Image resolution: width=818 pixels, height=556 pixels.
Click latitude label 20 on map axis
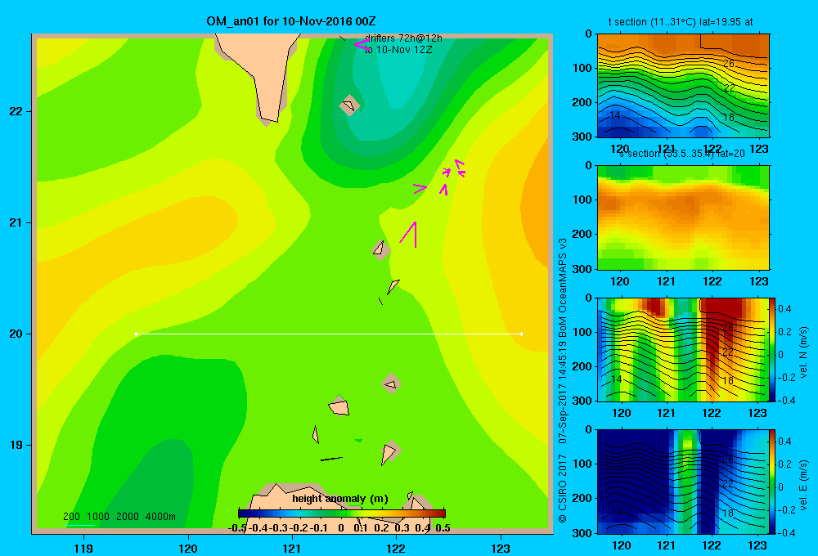(x=16, y=334)
